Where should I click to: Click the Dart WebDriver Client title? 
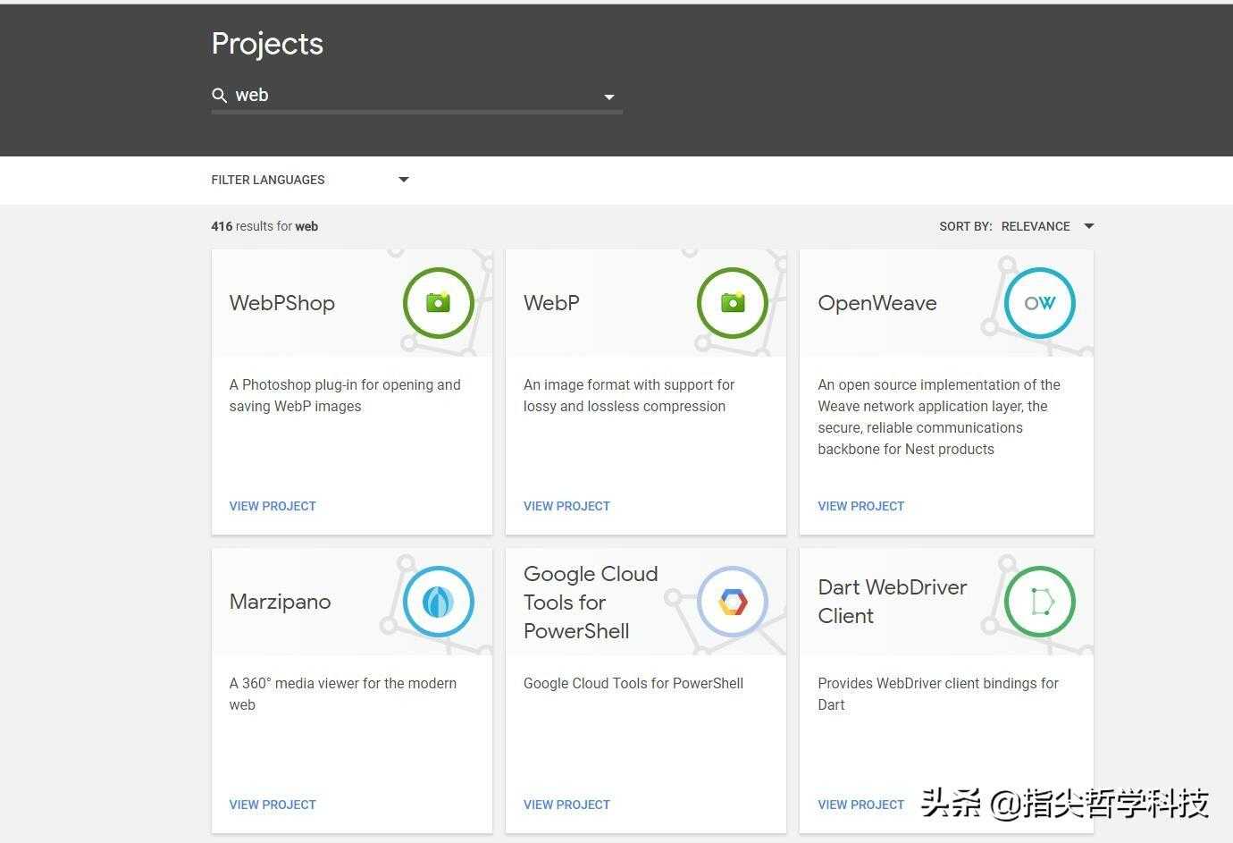(893, 602)
